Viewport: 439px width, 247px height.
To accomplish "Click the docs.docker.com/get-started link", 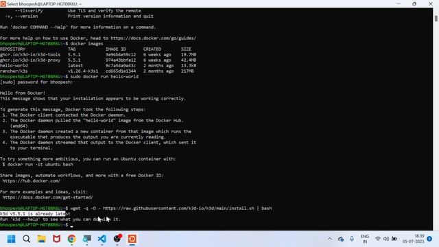I will [47, 198].
